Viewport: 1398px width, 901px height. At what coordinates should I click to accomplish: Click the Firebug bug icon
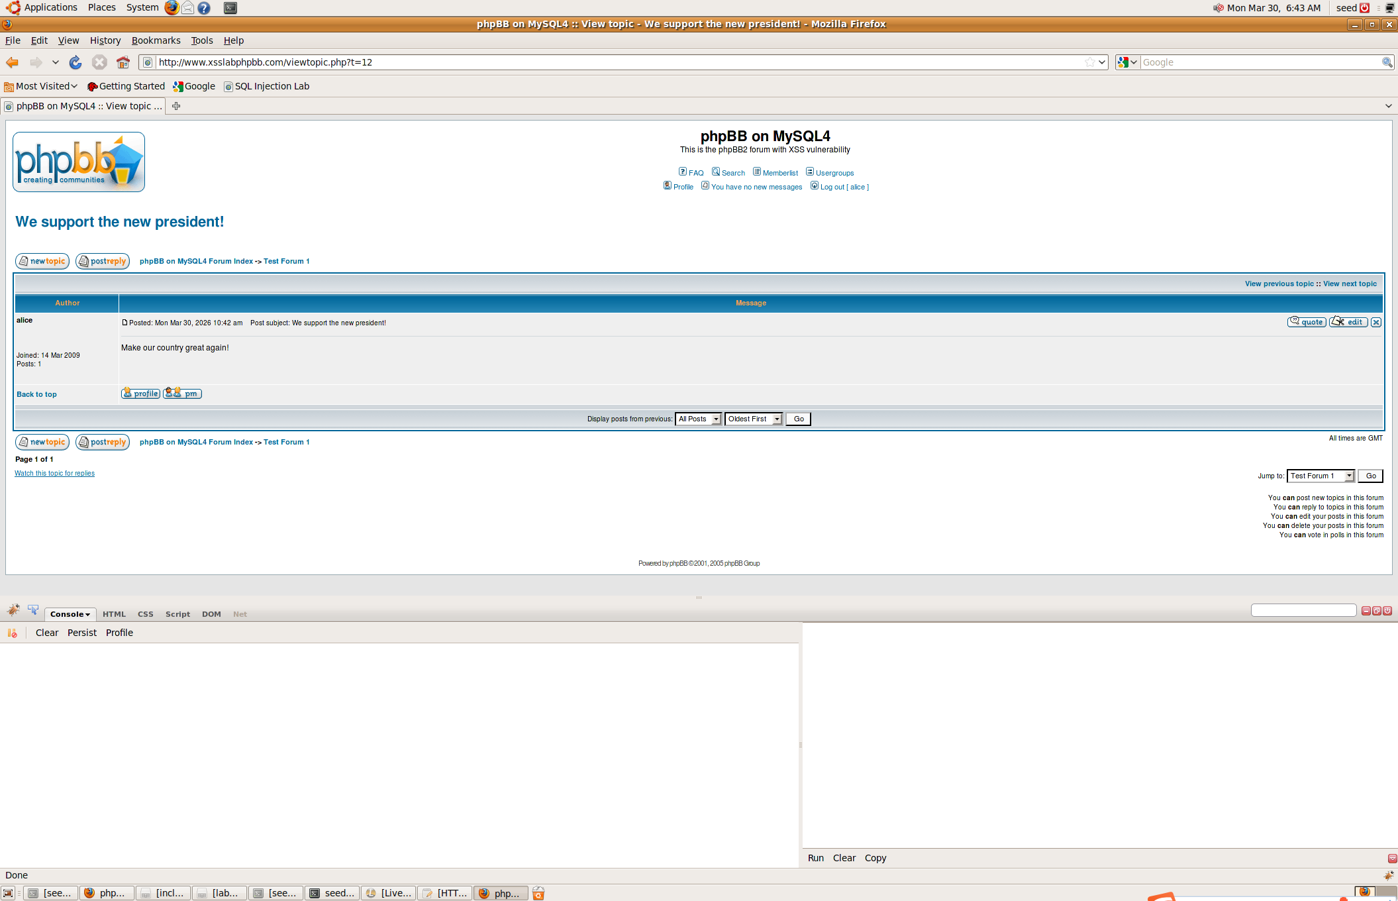click(13, 610)
